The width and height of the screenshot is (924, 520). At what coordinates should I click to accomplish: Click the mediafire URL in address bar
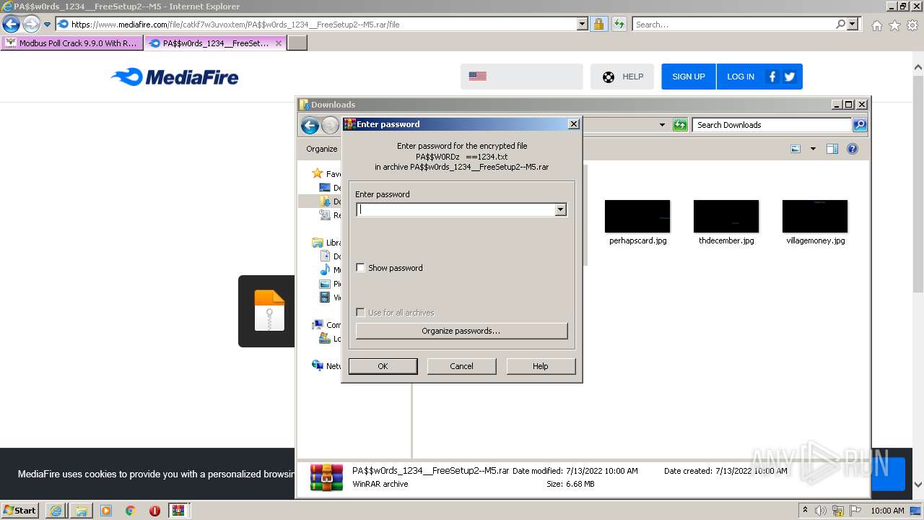pyautogui.click(x=235, y=25)
